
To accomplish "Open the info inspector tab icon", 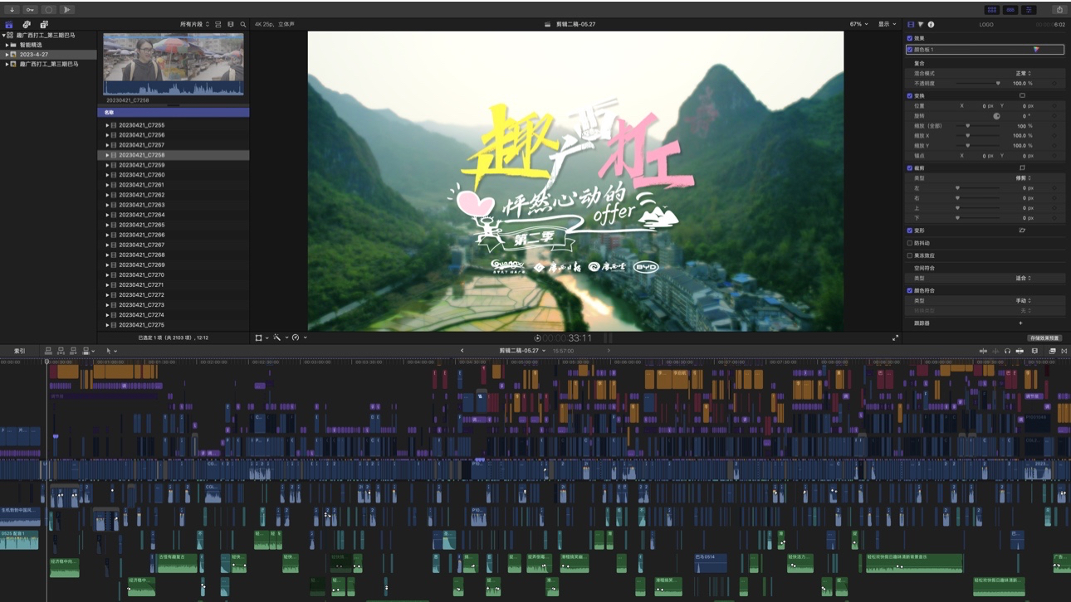I will 931,25.
